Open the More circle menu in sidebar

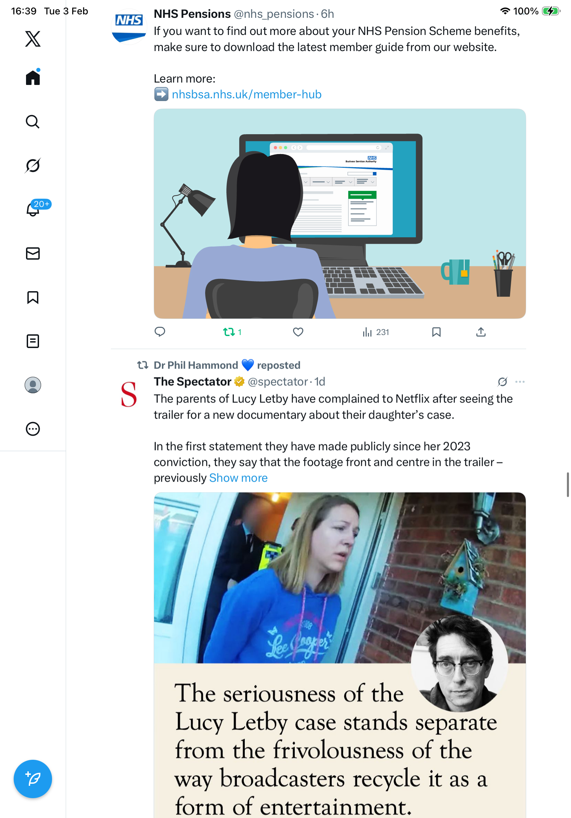click(33, 429)
